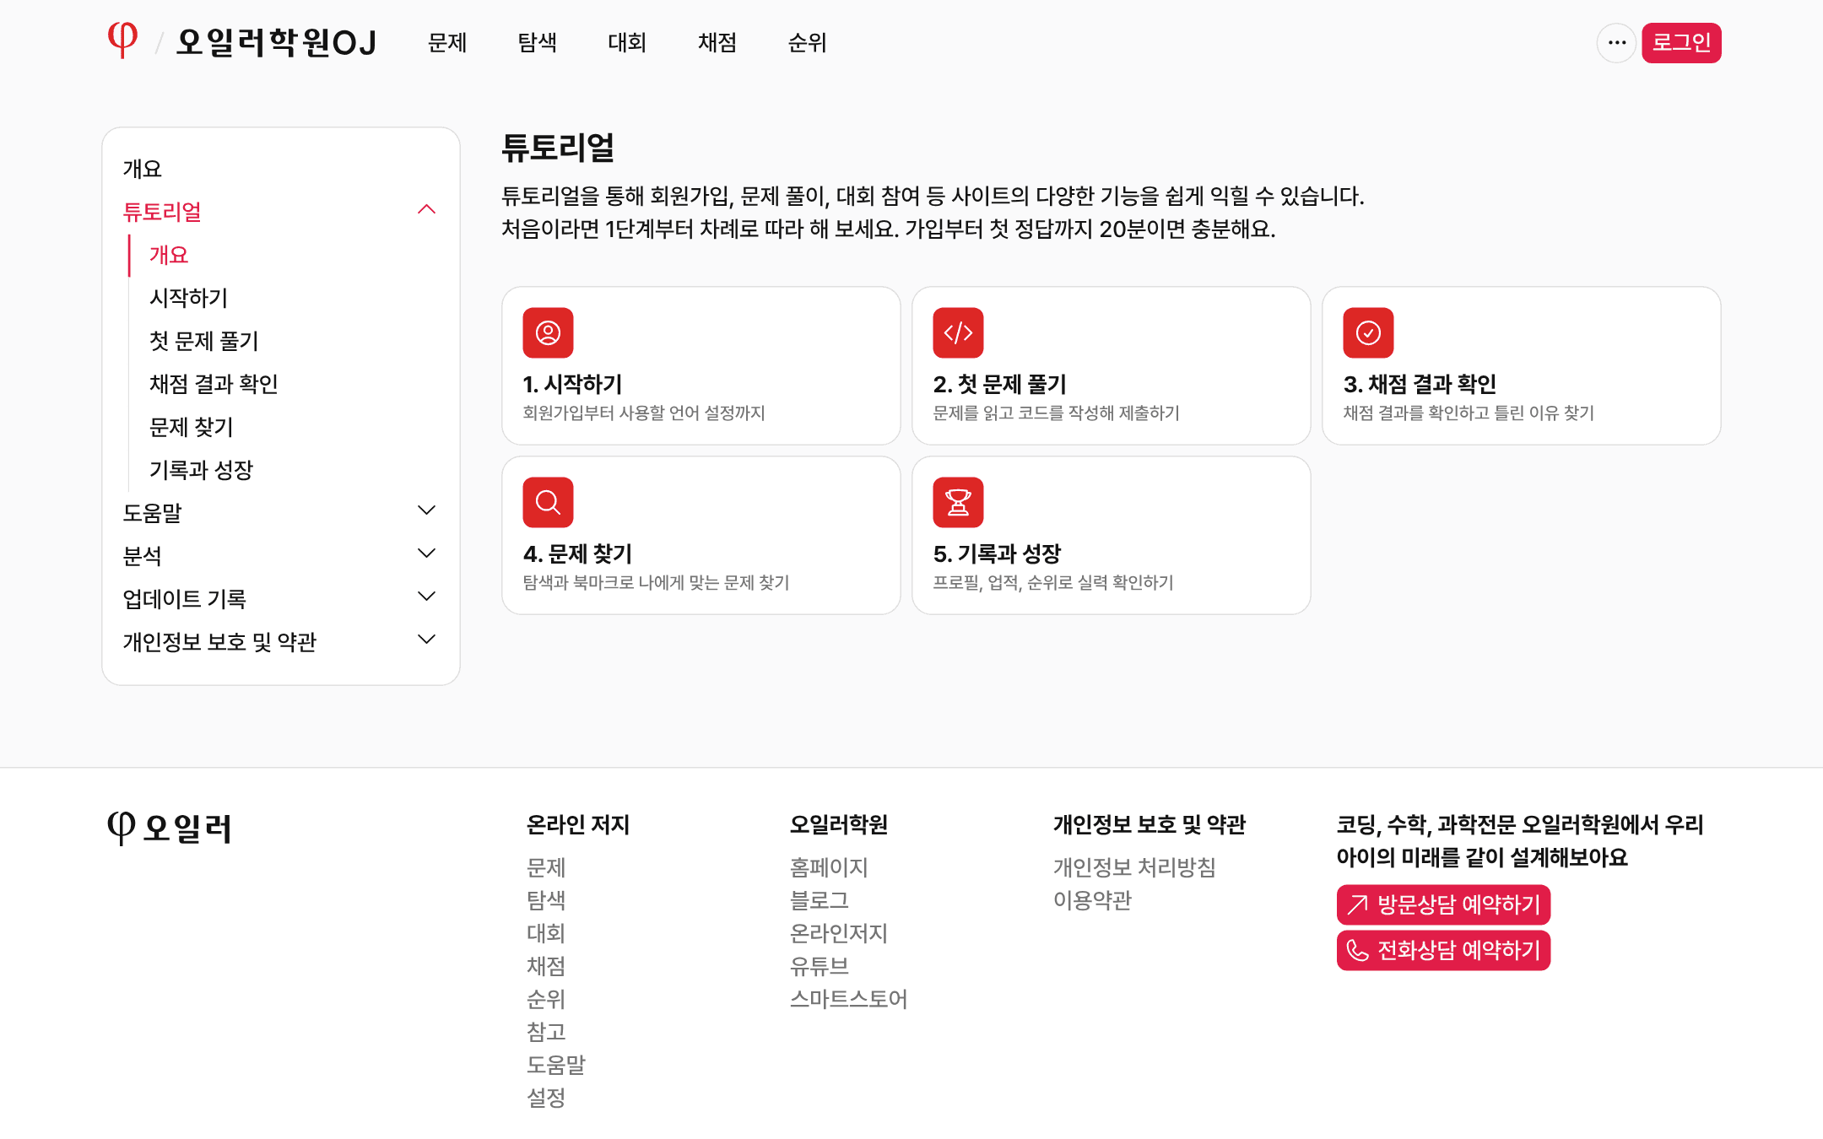1823x1139 pixels.
Task: Select 기록과 성장 in the sidebar
Action: click(x=201, y=470)
